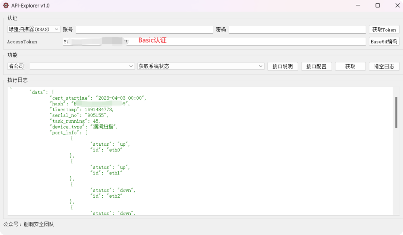This screenshot has height=235, width=403.
Task: Open the 获取系统状态 function dropdown
Action: tap(201, 67)
